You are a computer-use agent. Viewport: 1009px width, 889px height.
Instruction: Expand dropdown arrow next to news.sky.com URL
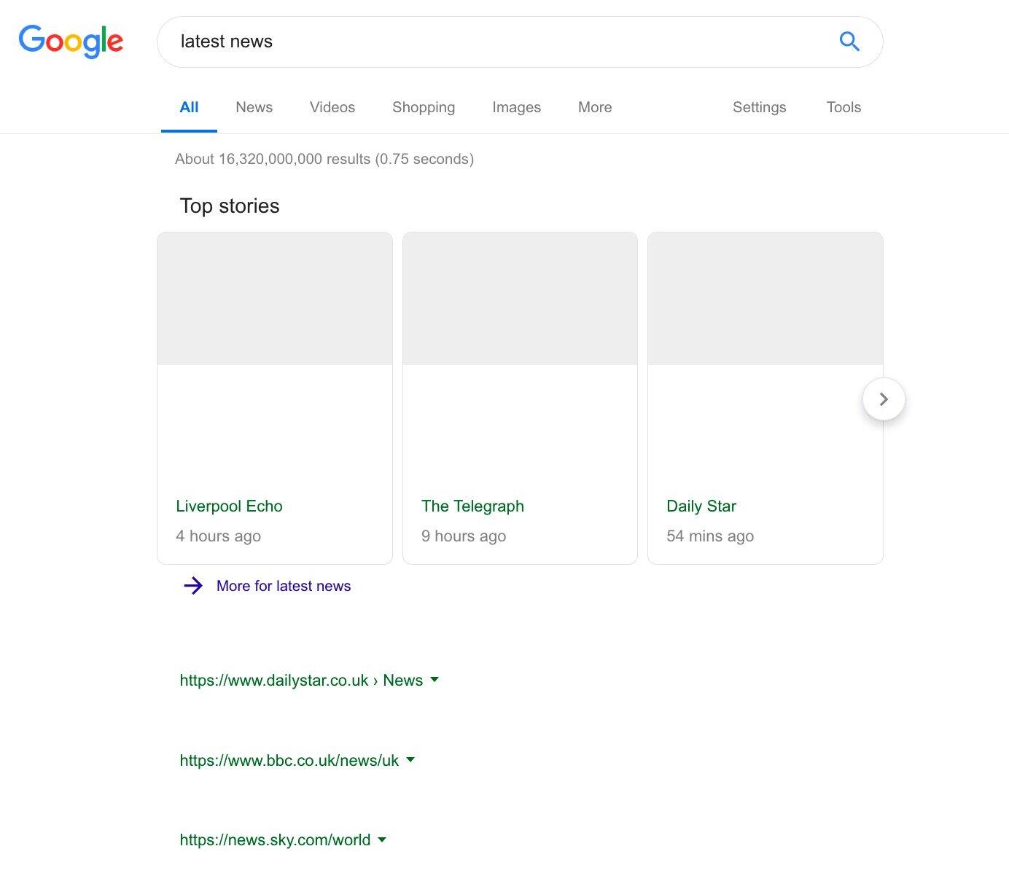[382, 839]
